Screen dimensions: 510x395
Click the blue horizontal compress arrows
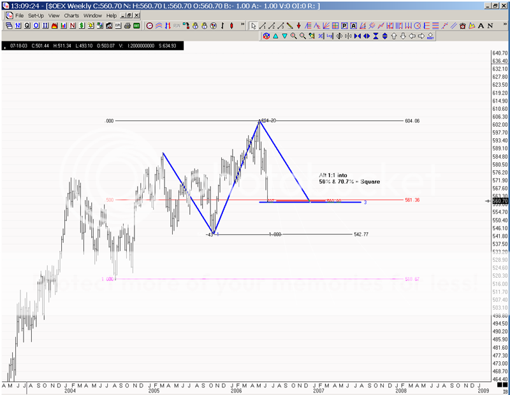pyautogui.click(x=358, y=36)
